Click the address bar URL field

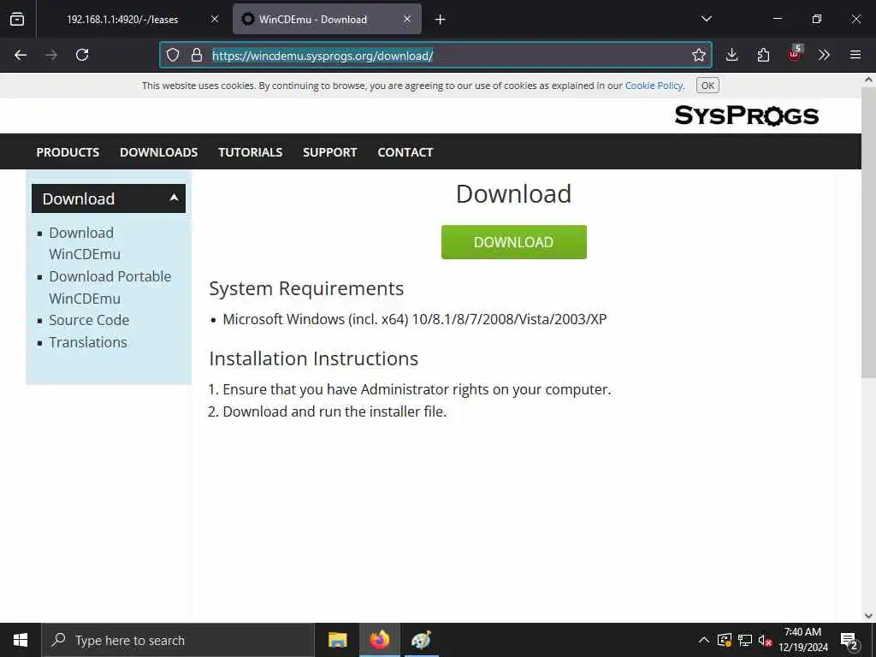pyautogui.click(x=435, y=56)
